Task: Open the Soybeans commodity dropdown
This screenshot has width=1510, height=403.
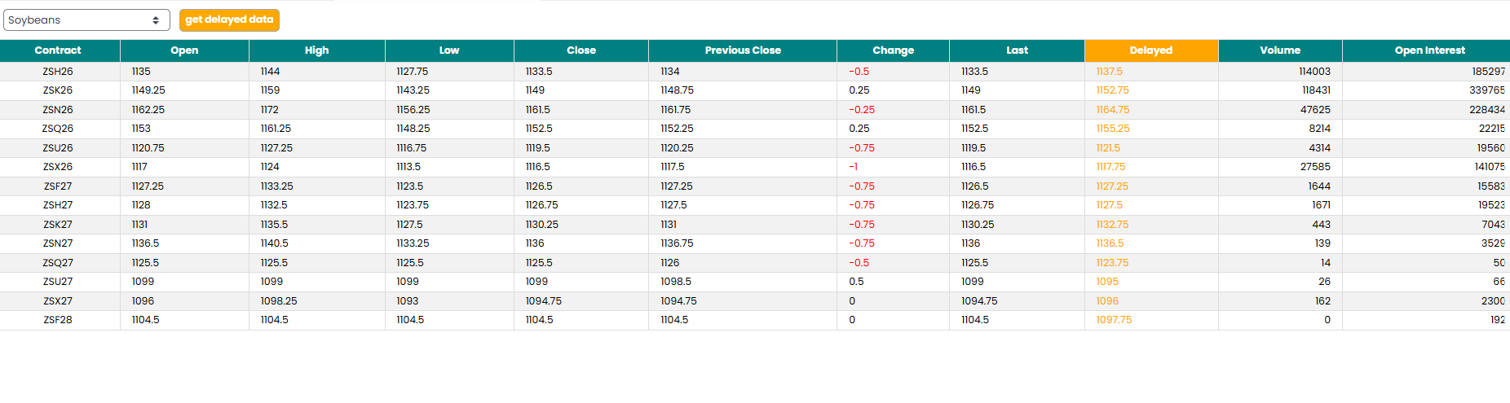Action: (x=86, y=20)
